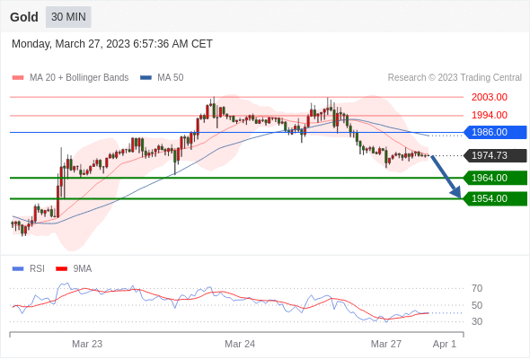This screenshot has height=359, width=530.
Task: Click the pink MA 20 legend swatch
Action: [x=18, y=78]
